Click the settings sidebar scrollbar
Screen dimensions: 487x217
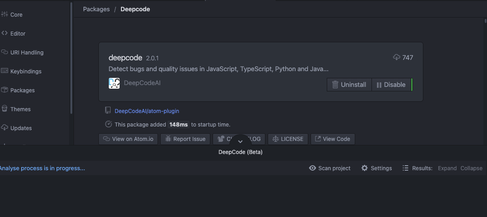tap(71, 58)
